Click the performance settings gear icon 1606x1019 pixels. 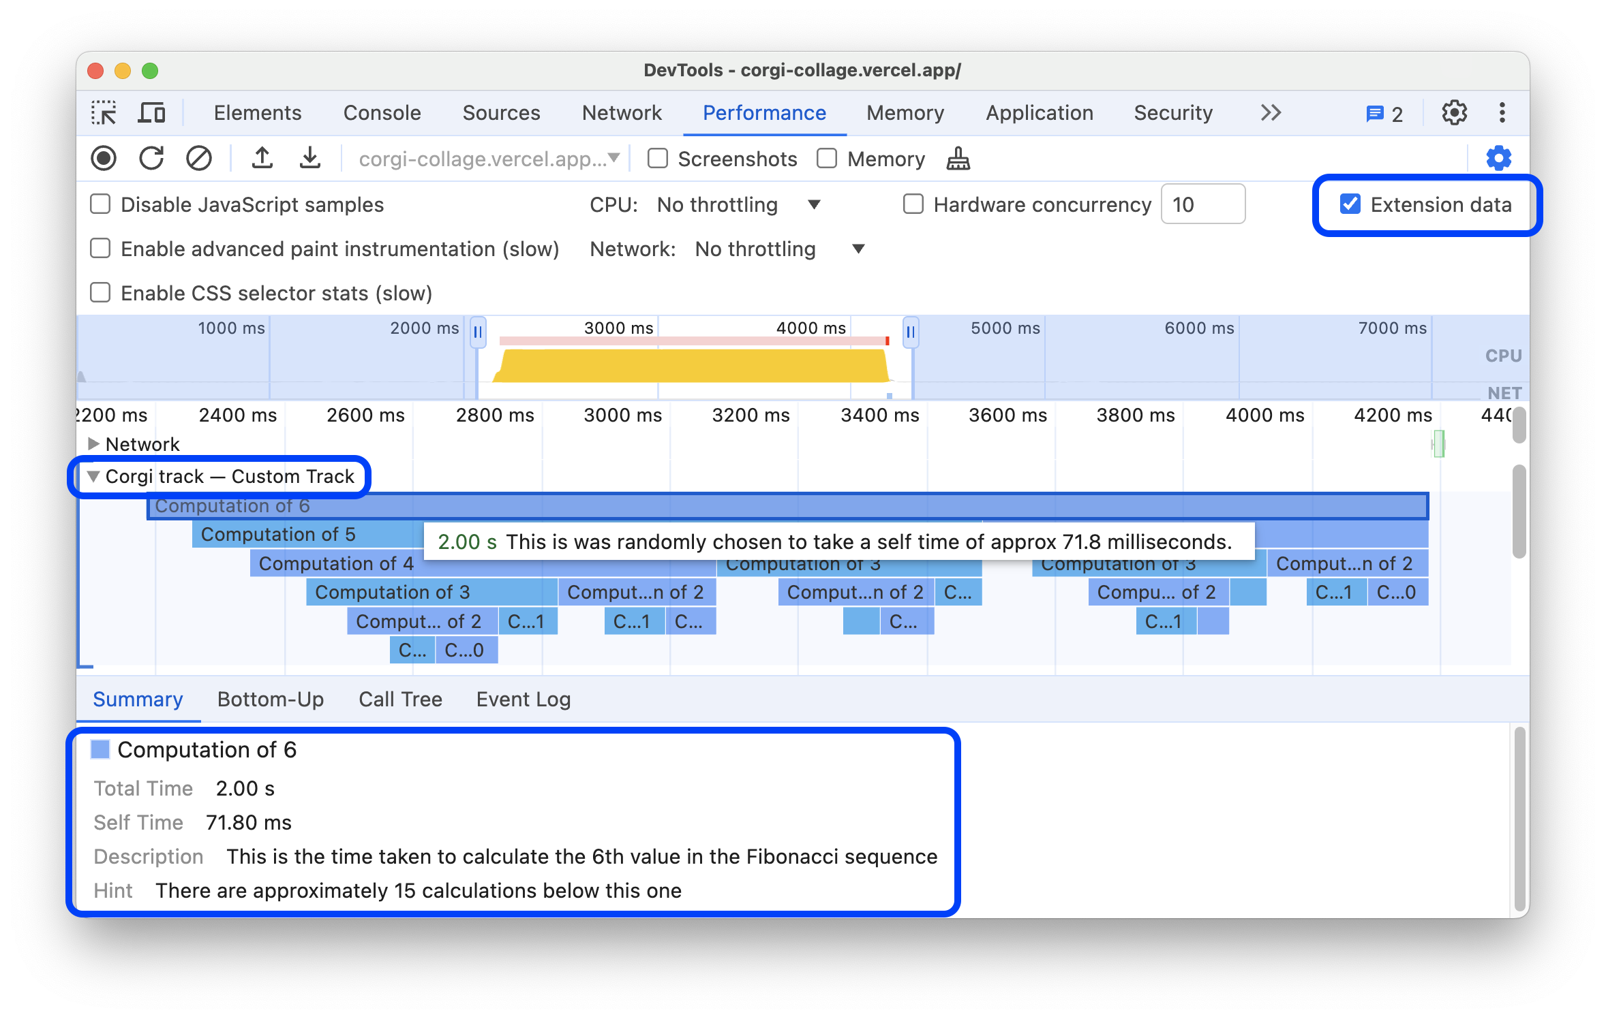pyautogui.click(x=1497, y=158)
